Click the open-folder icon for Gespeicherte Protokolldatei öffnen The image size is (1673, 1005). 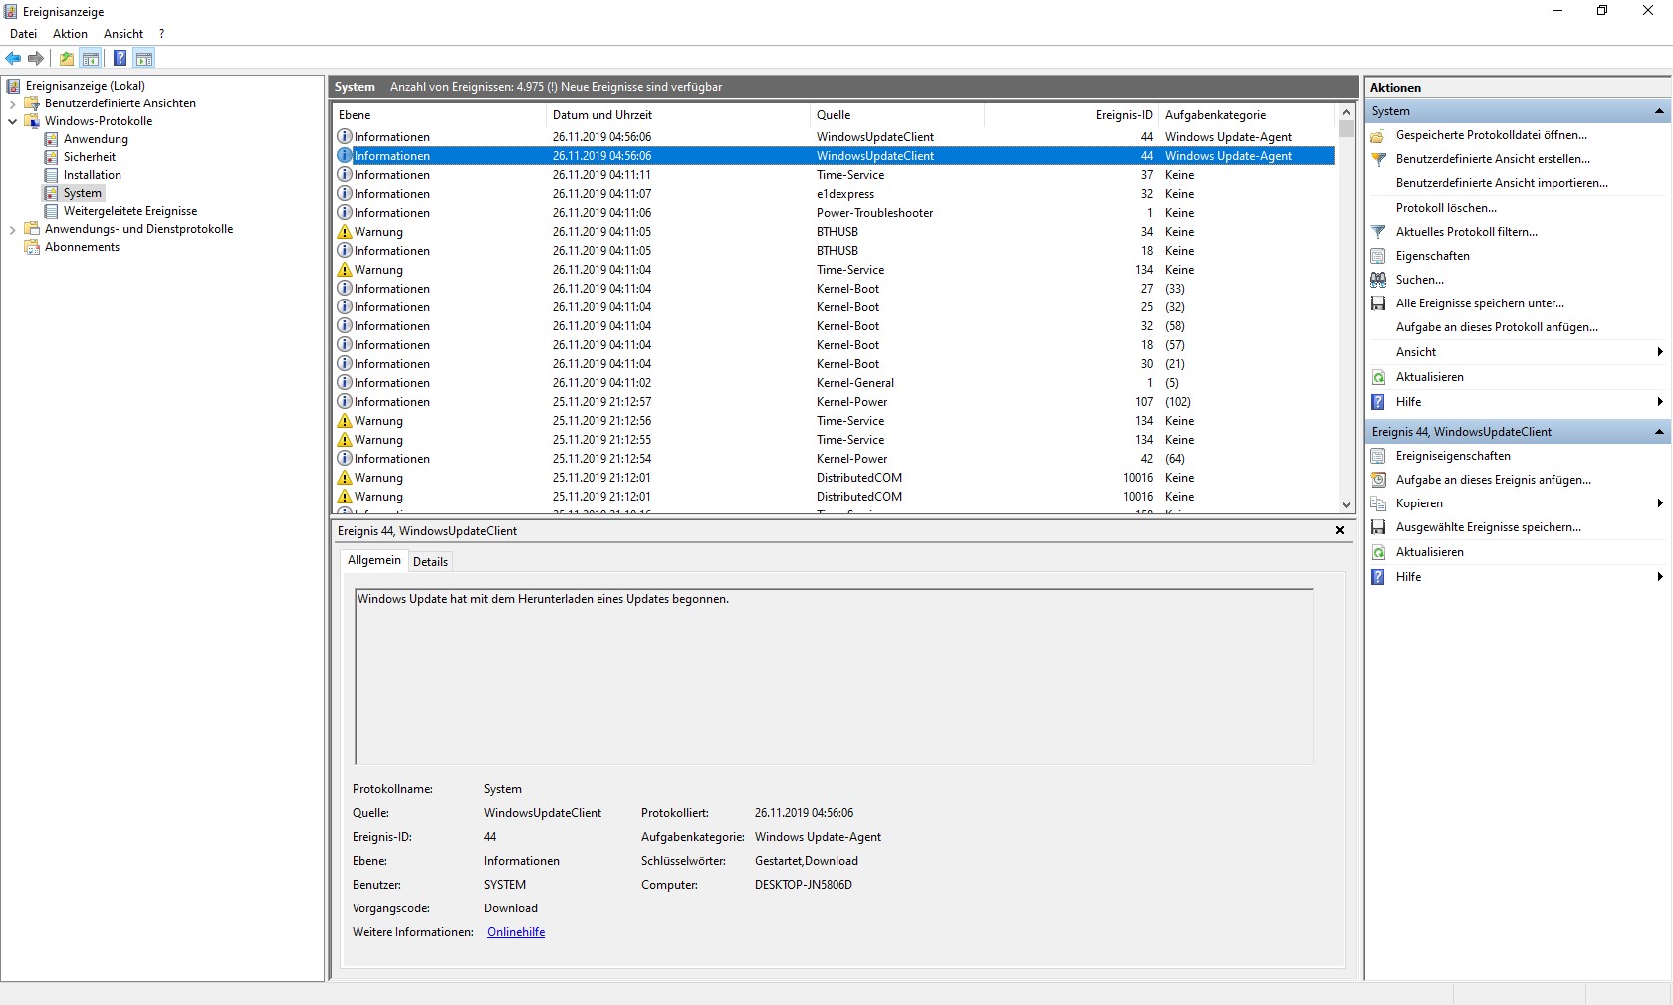coord(1378,135)
